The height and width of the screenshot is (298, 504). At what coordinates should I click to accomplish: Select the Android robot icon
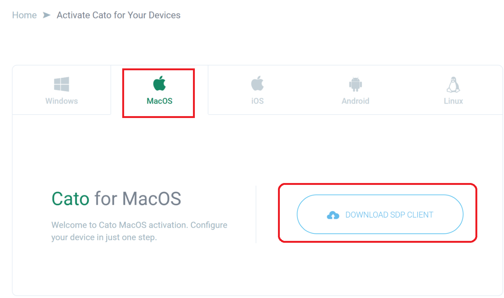(x=355, y=83)
